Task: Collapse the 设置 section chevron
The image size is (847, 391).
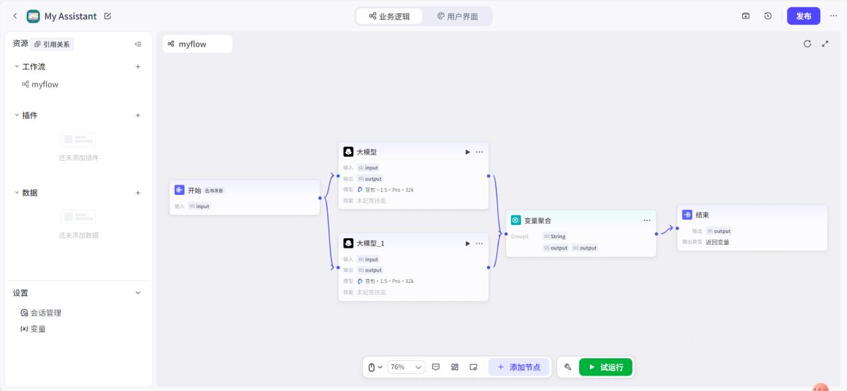Action: click(138, 293)
